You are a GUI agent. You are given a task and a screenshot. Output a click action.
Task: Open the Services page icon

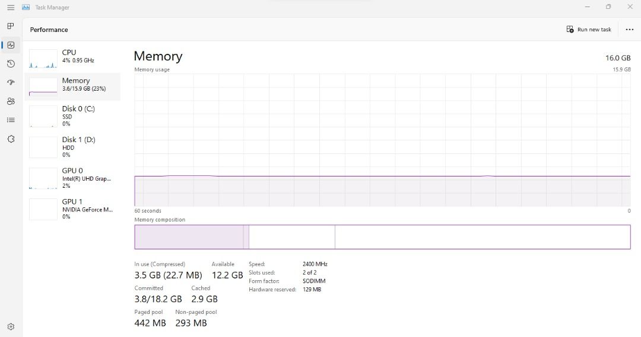click(x=11, y=139)
